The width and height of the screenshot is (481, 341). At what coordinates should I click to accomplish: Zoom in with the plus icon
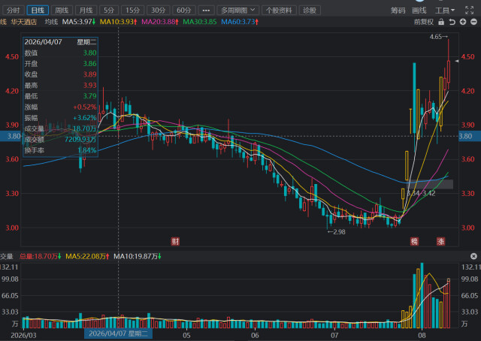(463, 22)
